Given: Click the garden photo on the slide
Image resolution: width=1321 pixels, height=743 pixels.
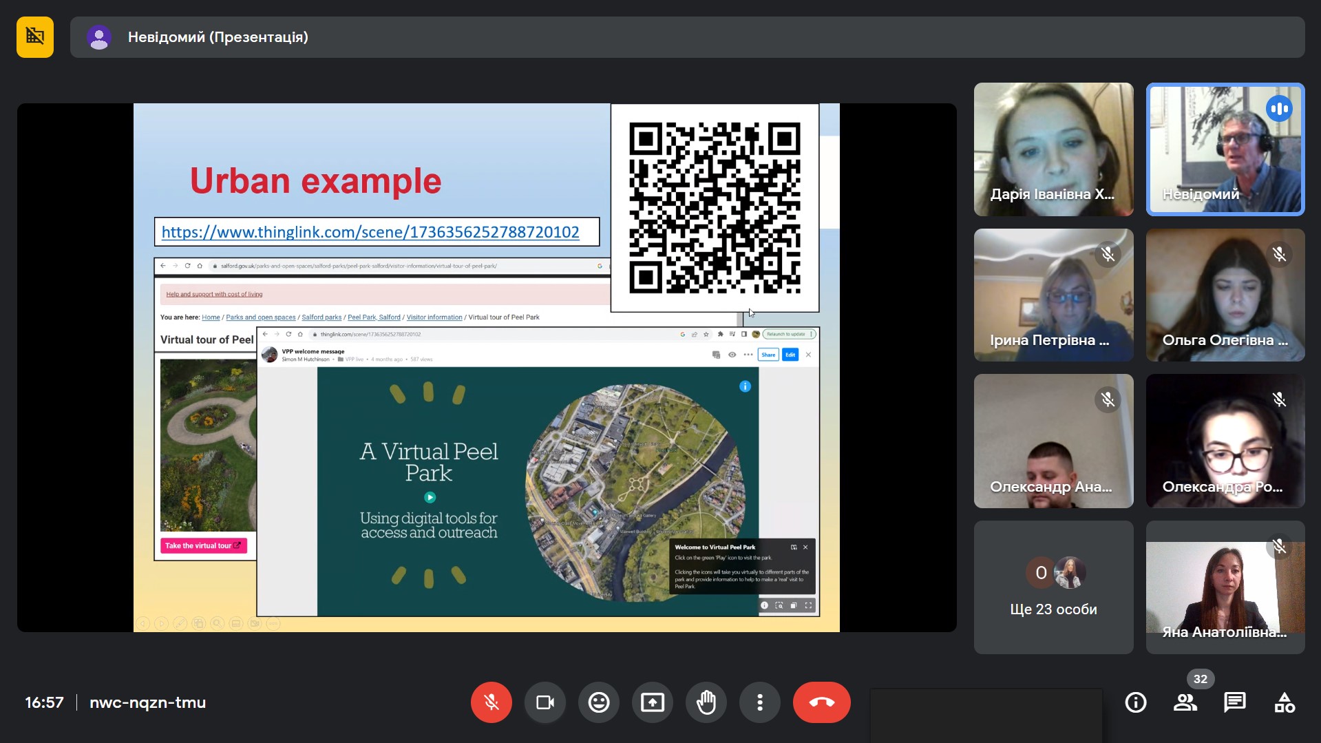Looking at the screenshot, I should (x=208, y=445).
